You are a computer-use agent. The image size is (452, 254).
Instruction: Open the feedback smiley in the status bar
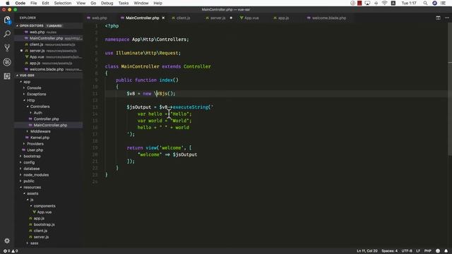438,251
